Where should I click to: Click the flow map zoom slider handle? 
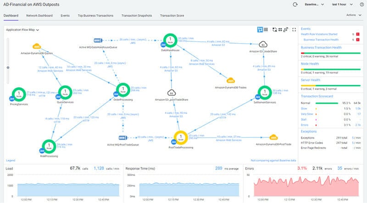pyautogui.click(x=8, y=68)
